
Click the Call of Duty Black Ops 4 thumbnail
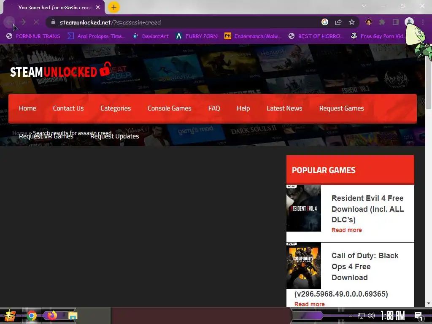pos(304,266)
